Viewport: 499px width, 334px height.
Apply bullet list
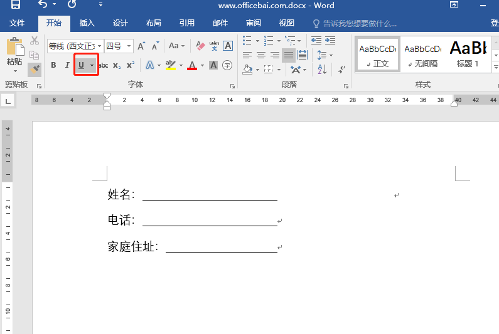247,41
